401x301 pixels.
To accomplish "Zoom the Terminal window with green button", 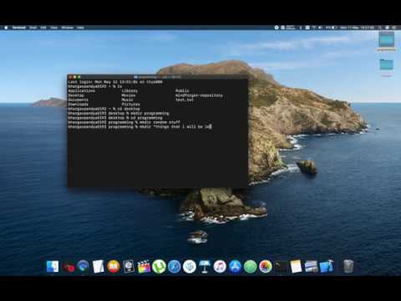I will (79, 77).
